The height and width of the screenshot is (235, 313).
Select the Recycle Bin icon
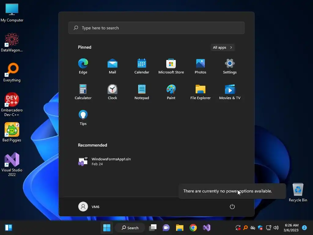tap(298, 192)
